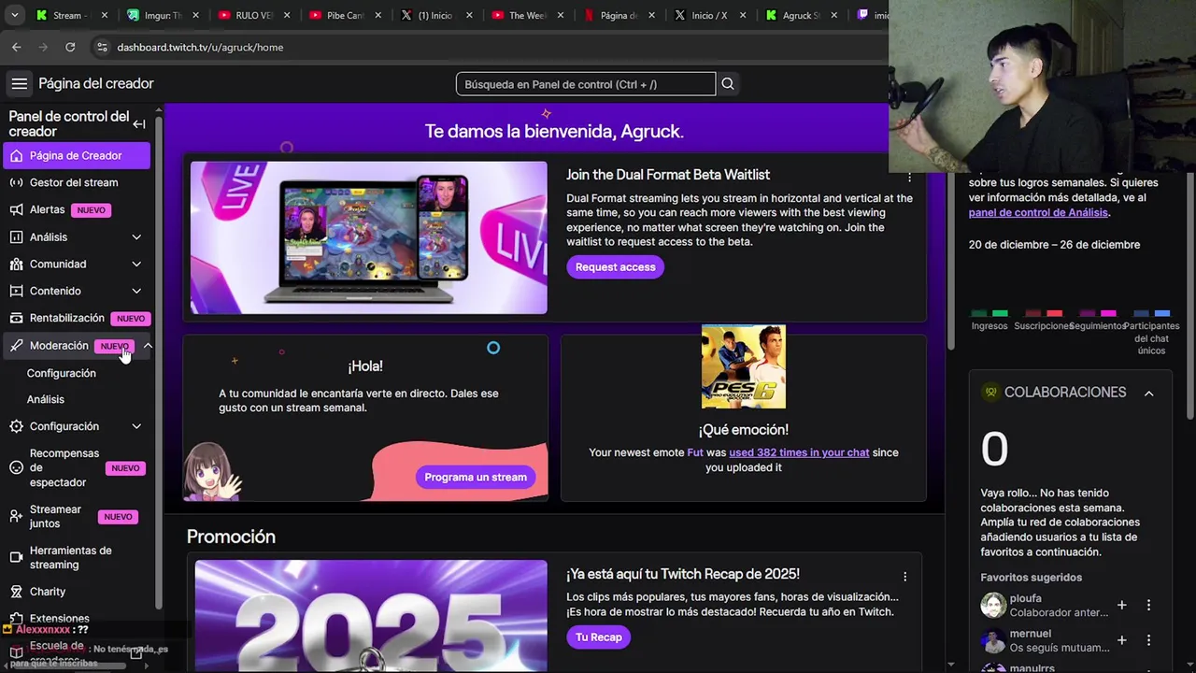
Task: Open the used 382 times in your chat link
Action: (799, 452)
